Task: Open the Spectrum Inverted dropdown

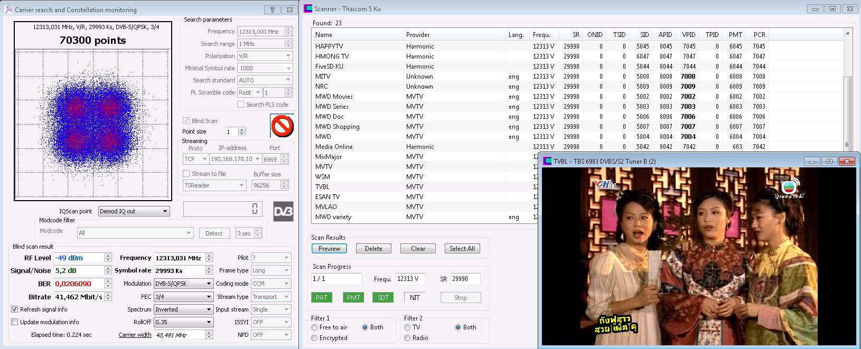Action: 183,309
